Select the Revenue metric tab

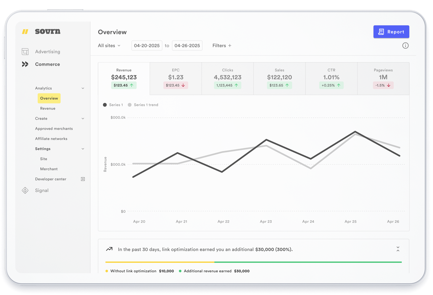click(124, 79)
